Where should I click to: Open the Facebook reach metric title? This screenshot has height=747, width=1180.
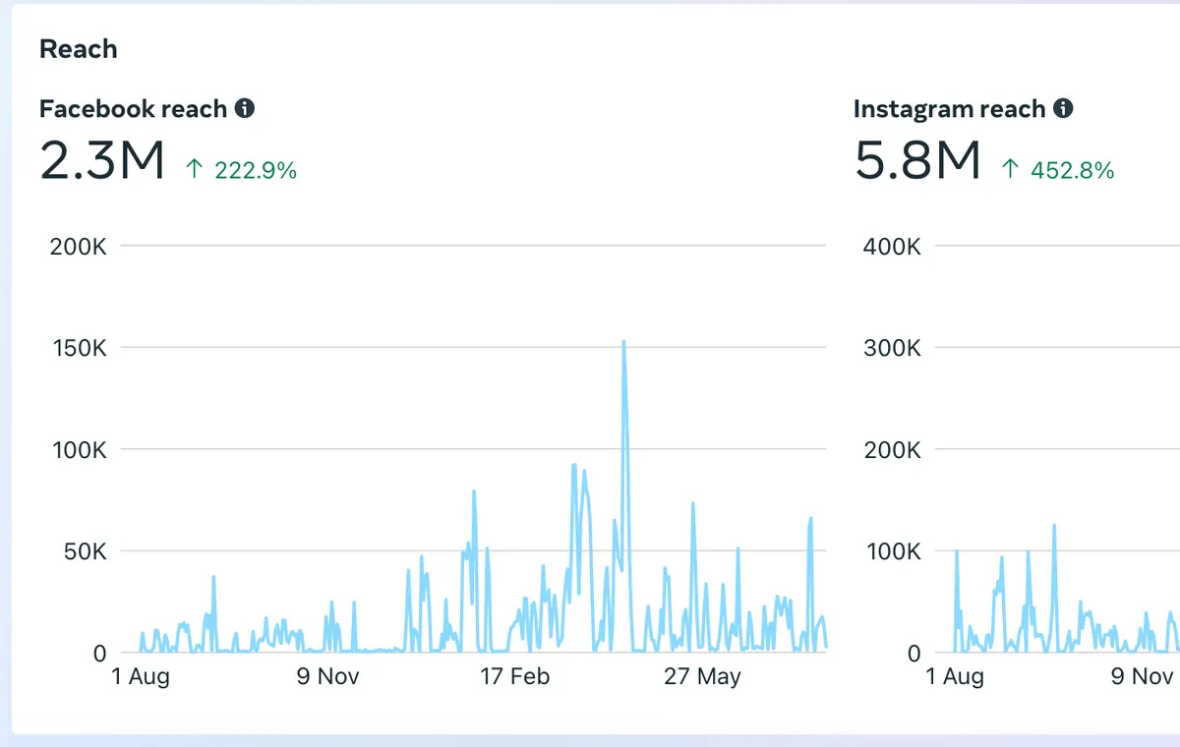point(133,109)
